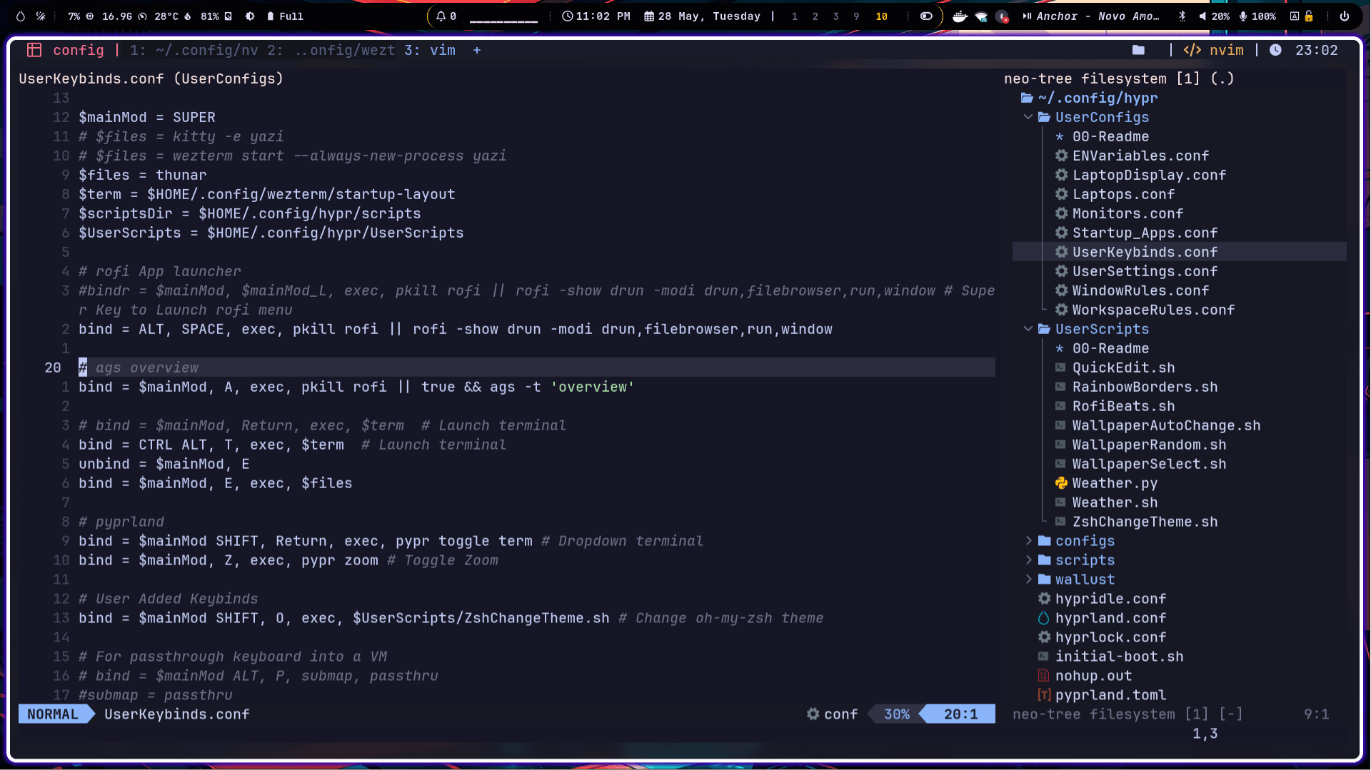Screen dimensions: 1371x770
Task: Expand the wallust folder
Action: coord(1028,579)
